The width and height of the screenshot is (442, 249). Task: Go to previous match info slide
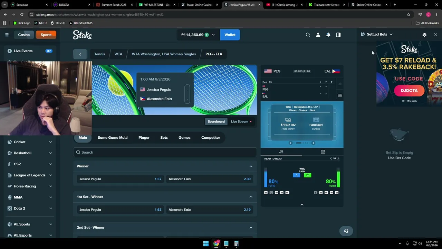[290, 143]
